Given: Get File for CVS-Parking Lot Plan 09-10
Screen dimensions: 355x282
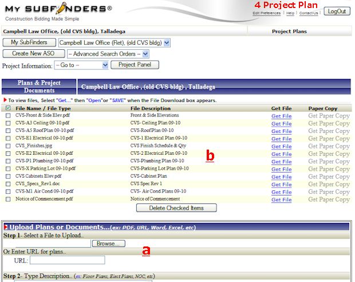Looking at the screenshot, I should [x=281, y=169].
